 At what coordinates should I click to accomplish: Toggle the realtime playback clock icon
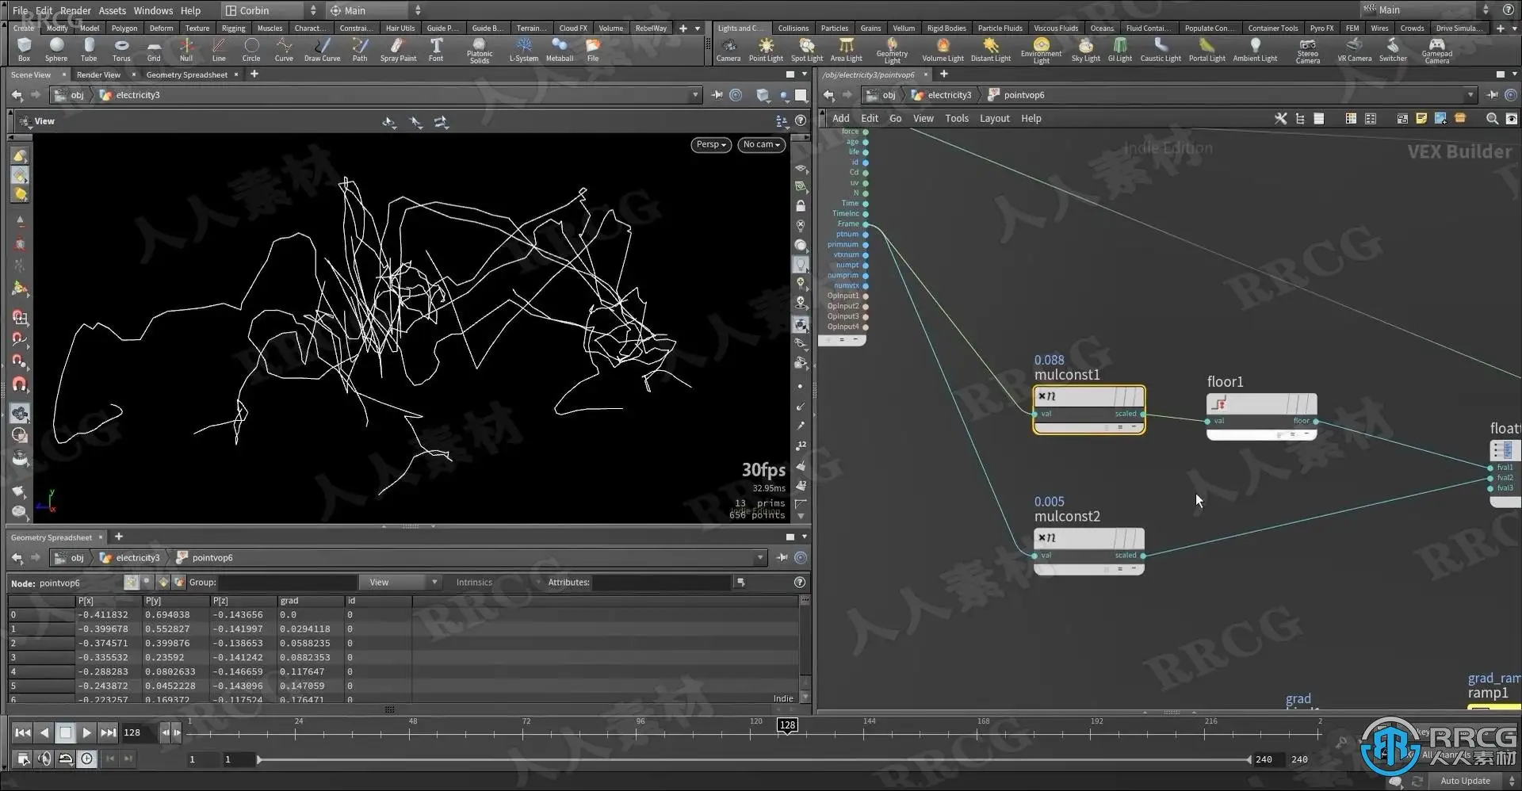86,759
